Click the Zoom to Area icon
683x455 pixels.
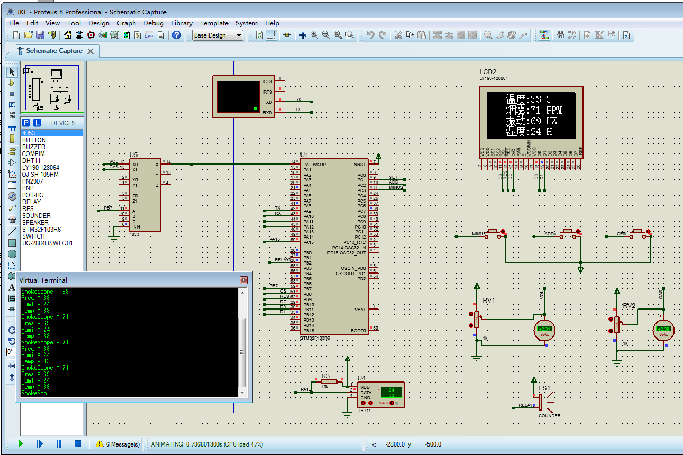pos(350,35)
